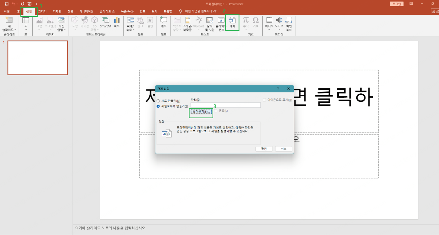Click the 파일(F) input field

(226, 105)
